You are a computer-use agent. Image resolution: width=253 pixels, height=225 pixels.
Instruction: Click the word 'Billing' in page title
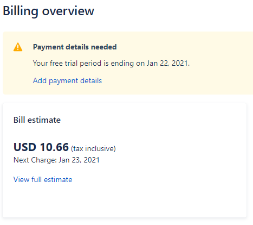[x=21, y=11]
